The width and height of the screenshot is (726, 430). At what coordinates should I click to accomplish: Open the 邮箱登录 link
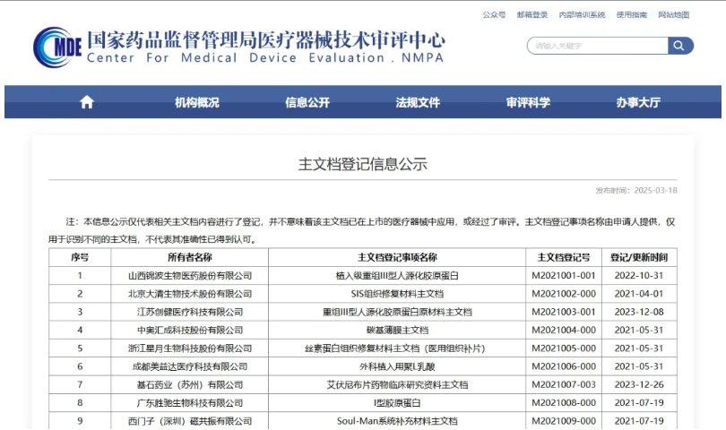click(532, 14)
